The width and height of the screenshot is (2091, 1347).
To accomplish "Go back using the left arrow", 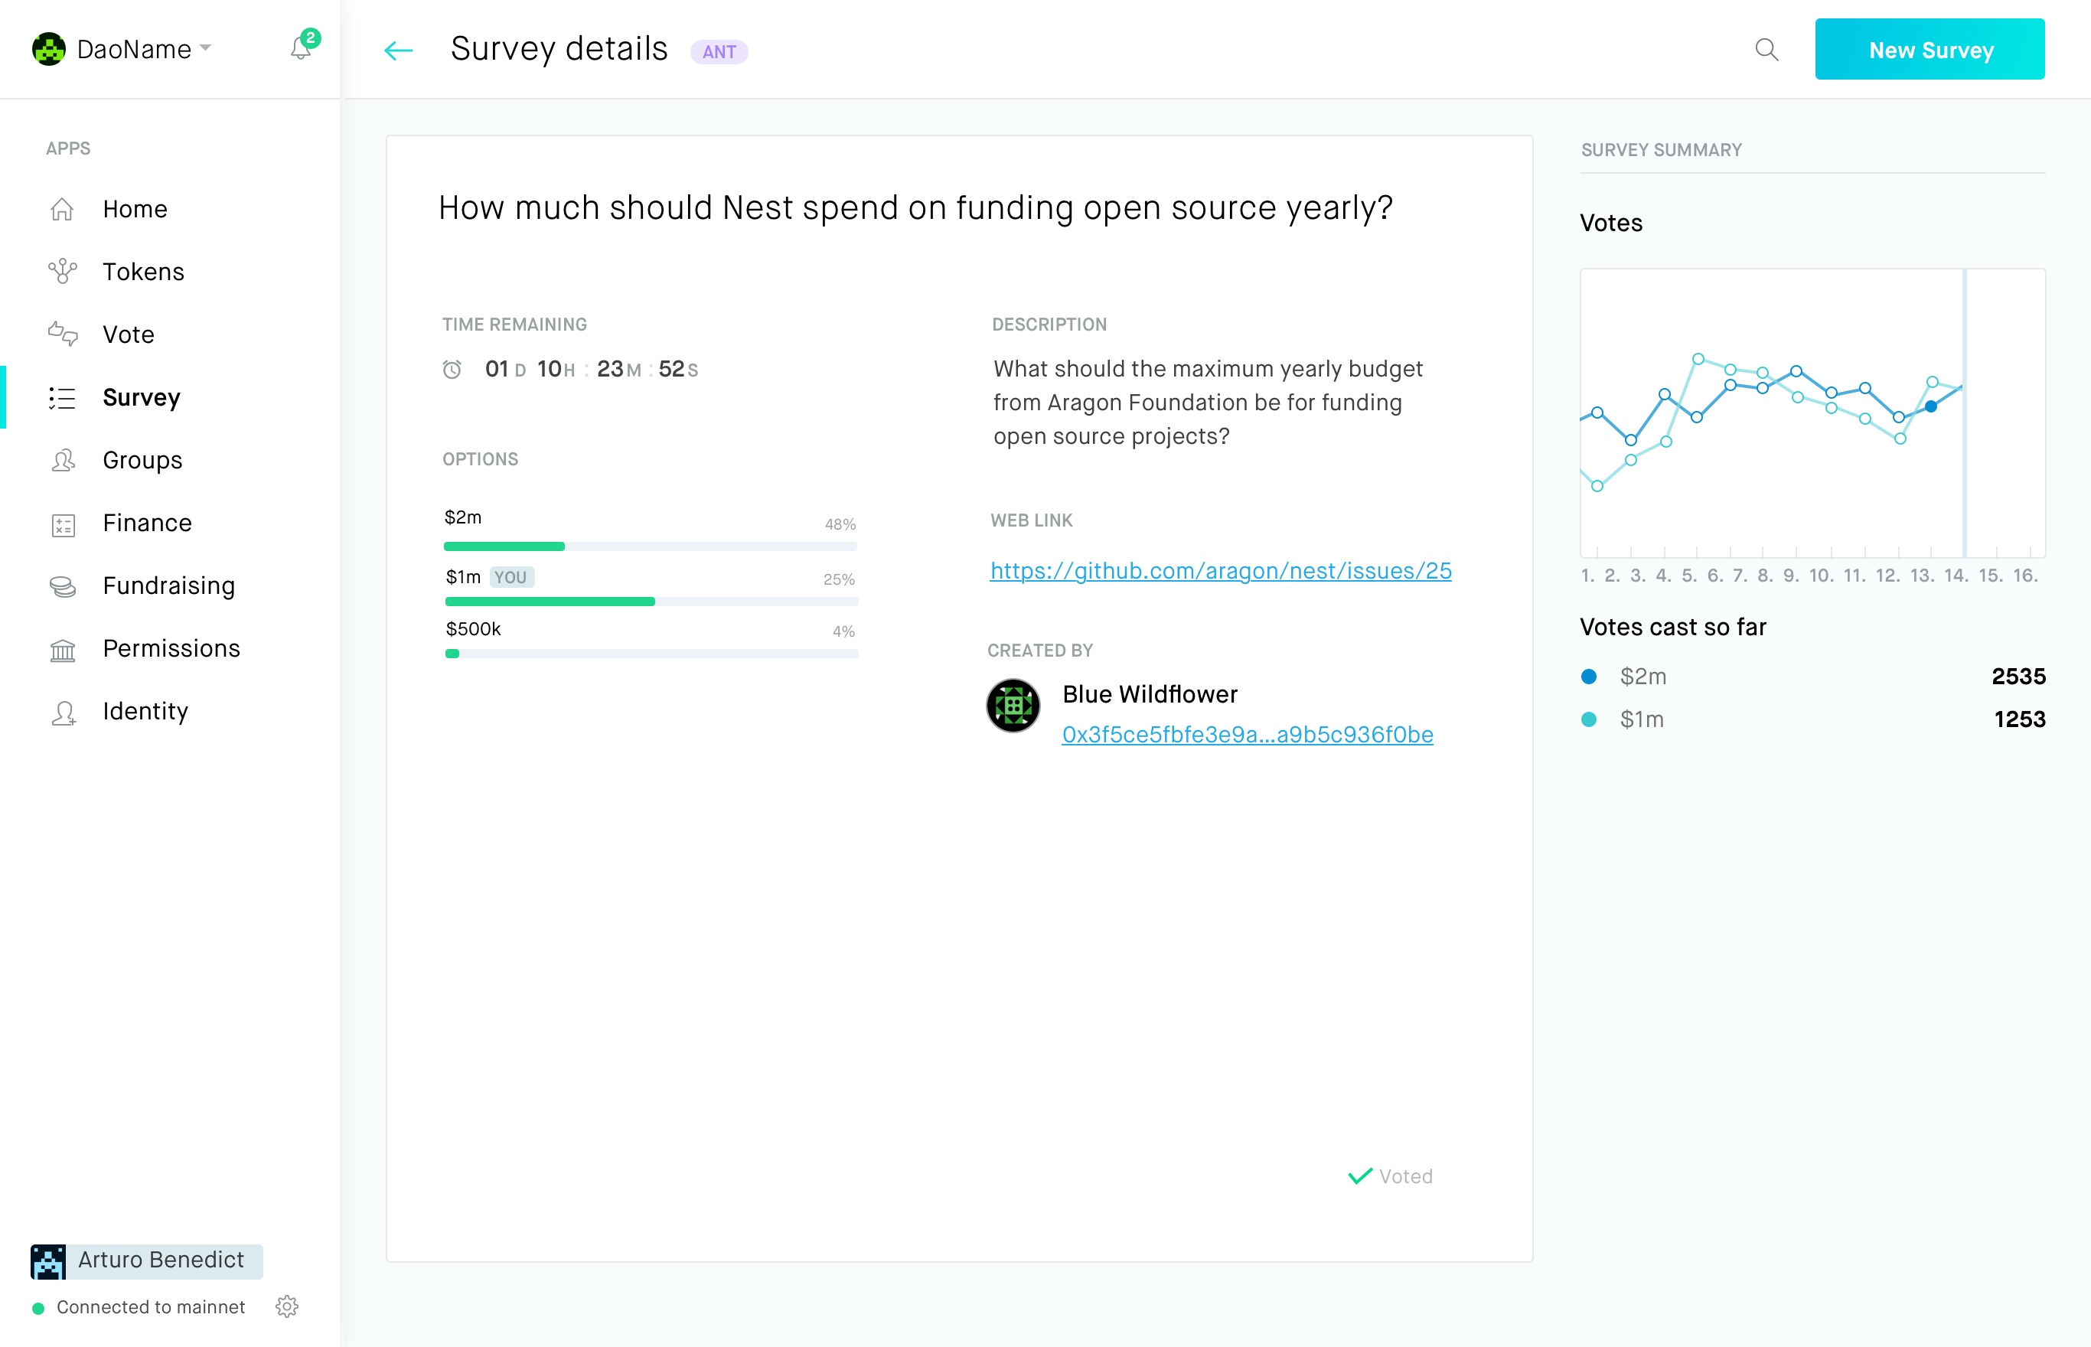I will tap(398, 51).
